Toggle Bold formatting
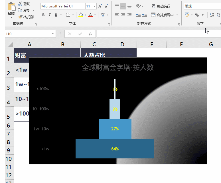221x183 pixels. coord(43,15)
